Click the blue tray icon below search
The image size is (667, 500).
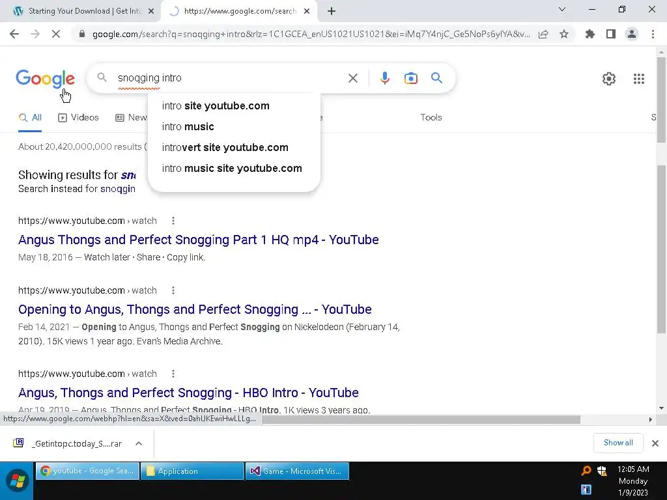[586, 490]
